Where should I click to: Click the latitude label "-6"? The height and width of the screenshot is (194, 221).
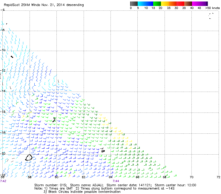[2, 10]
